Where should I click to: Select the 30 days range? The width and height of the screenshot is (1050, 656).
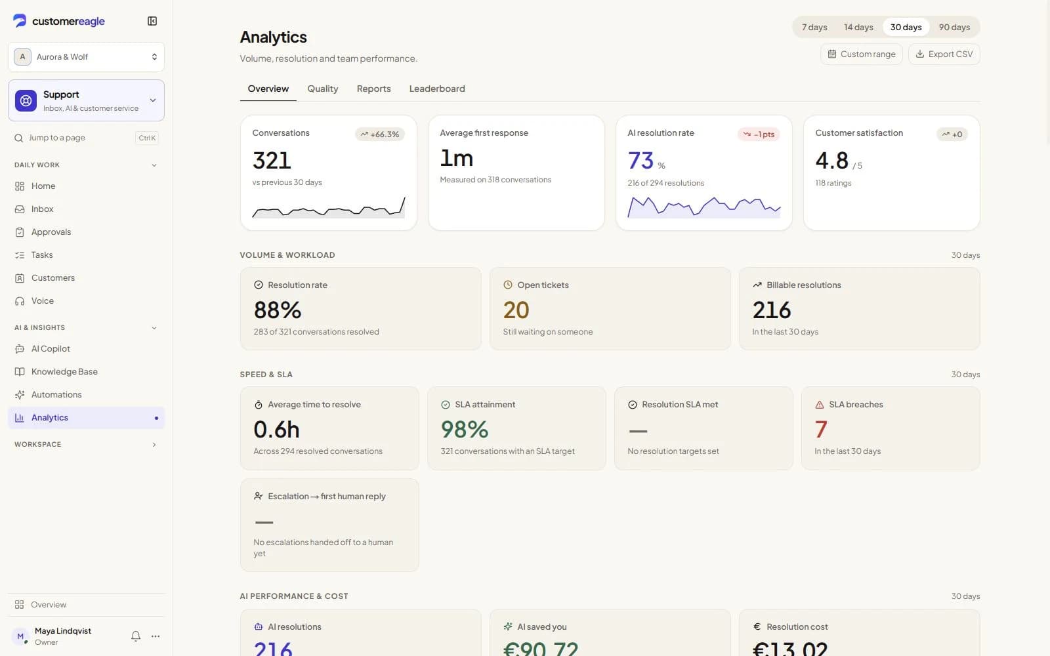[x=906, y=28]
